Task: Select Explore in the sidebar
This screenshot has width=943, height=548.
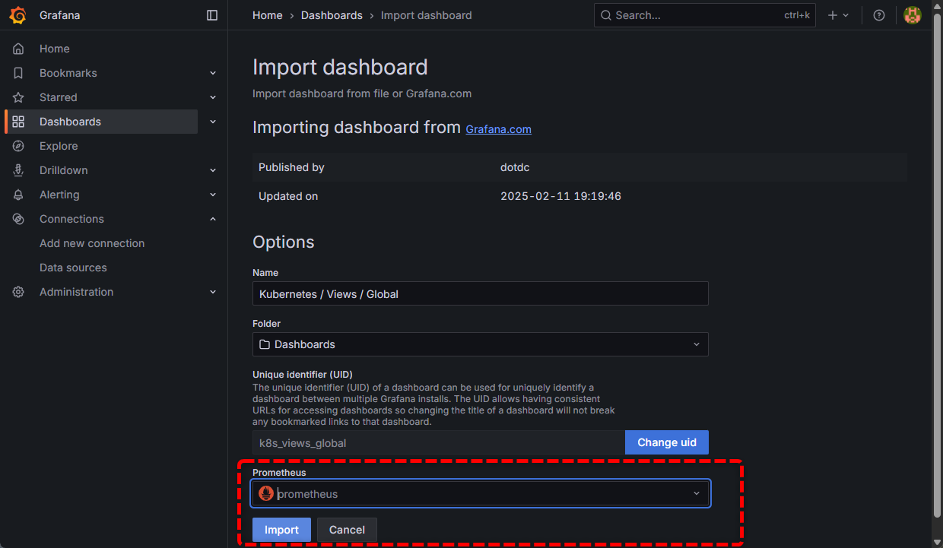Action: [59, 146]
